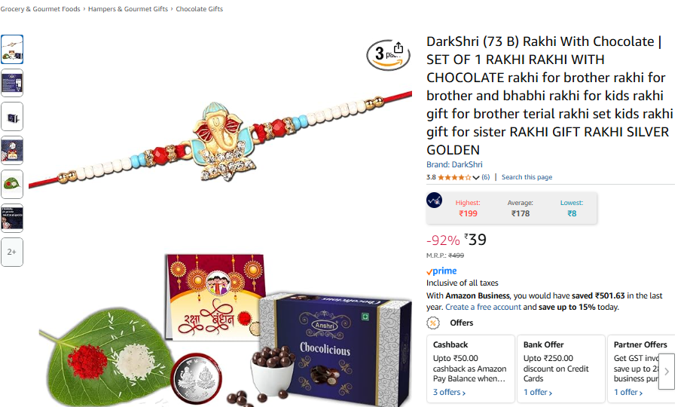Select the first rakhi product thumbnail
The image size is (687, 407).
[12, 49]
